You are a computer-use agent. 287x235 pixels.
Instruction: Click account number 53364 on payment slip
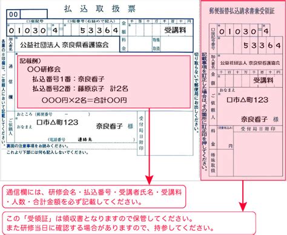point(99,31)
